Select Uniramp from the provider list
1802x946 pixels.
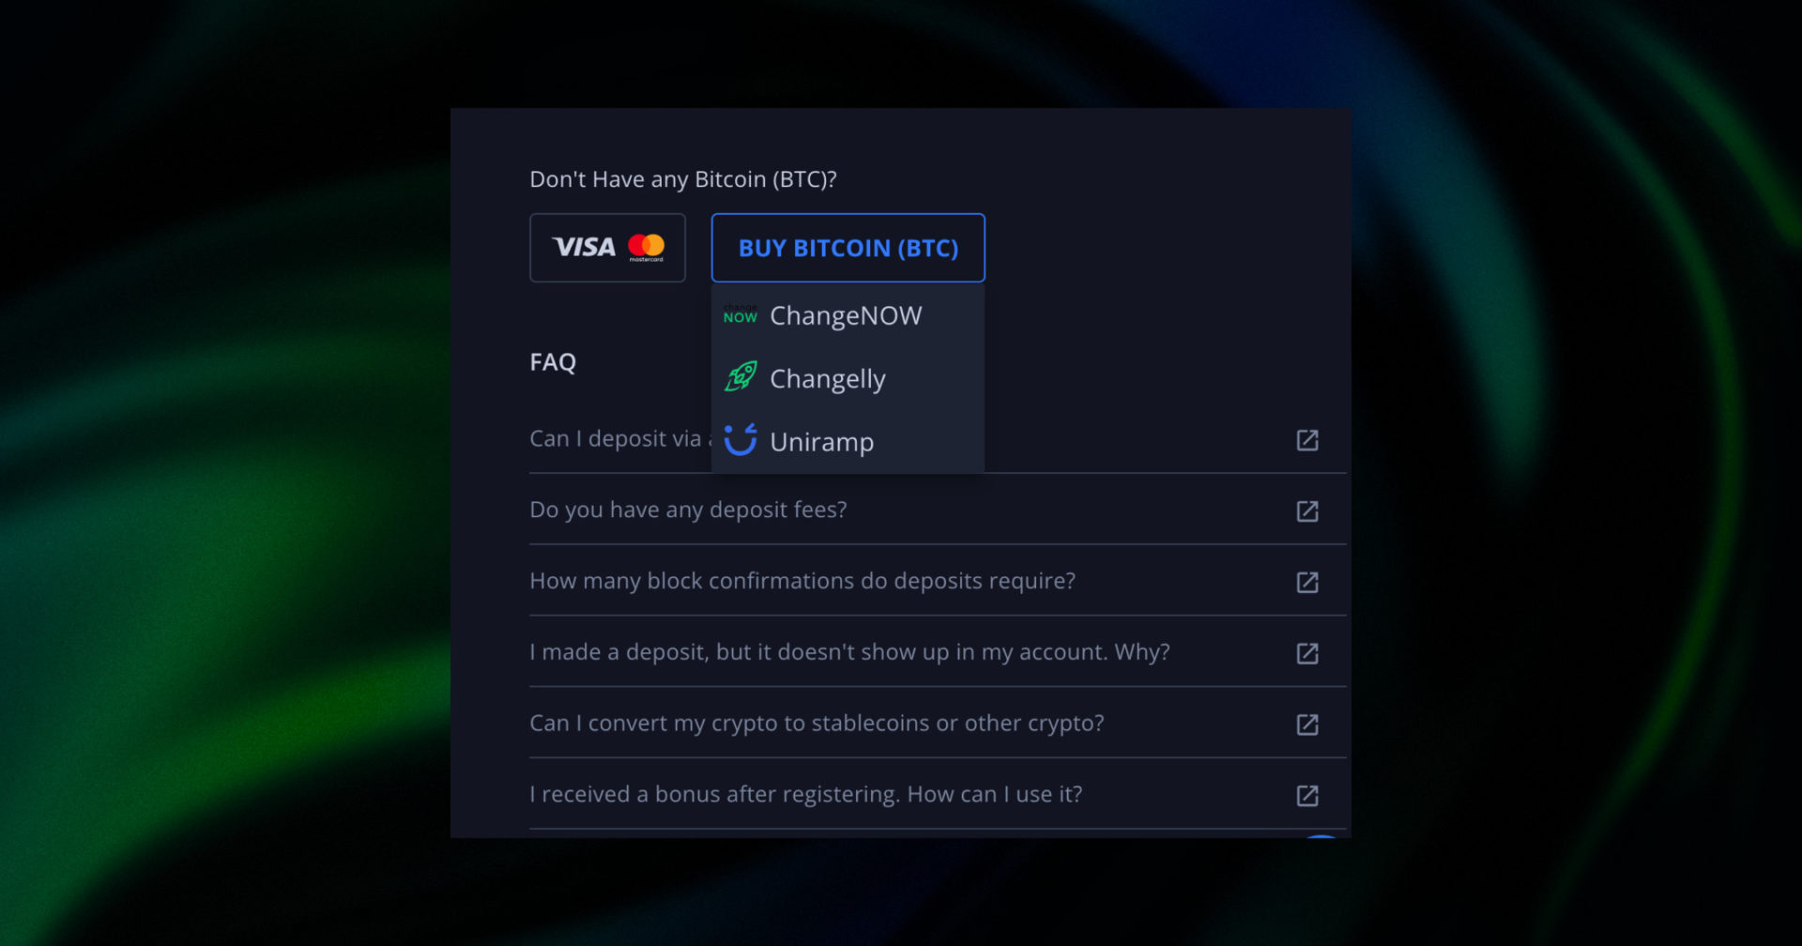pyautogui.click(x=821, y=441)
